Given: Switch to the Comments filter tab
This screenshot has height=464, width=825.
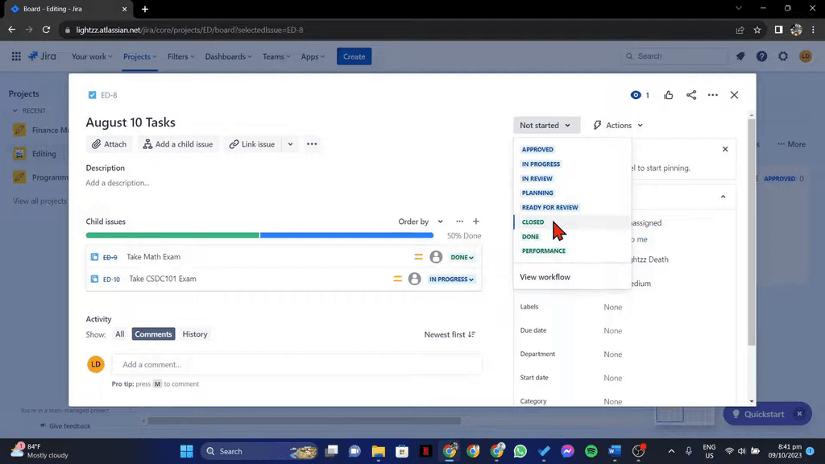Looking at the screenshot, I should 153,333.
